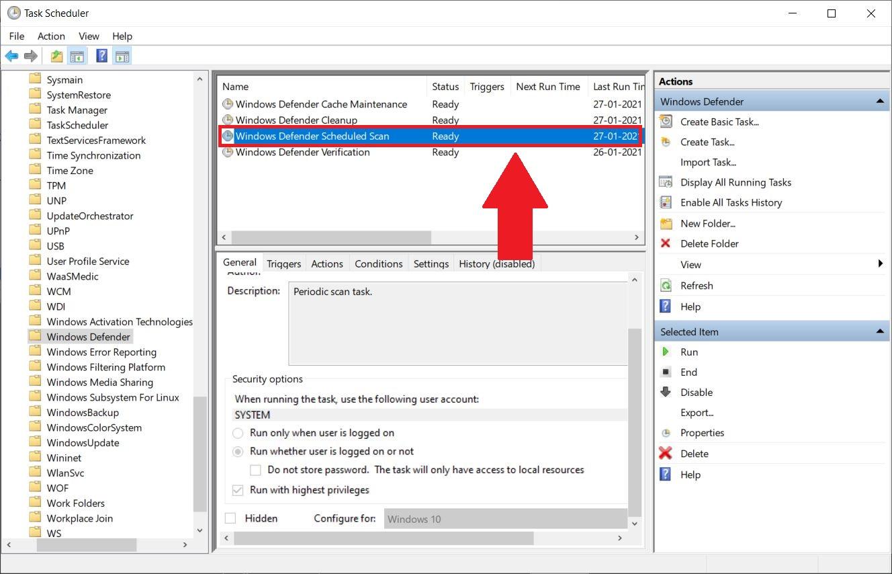Screen dimensions: 892x574
Task: Click the Import Task... action
Action: 708,162
